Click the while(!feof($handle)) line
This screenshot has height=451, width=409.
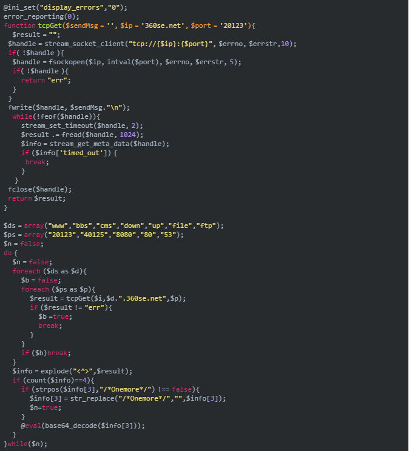click(x=56, y=116)
